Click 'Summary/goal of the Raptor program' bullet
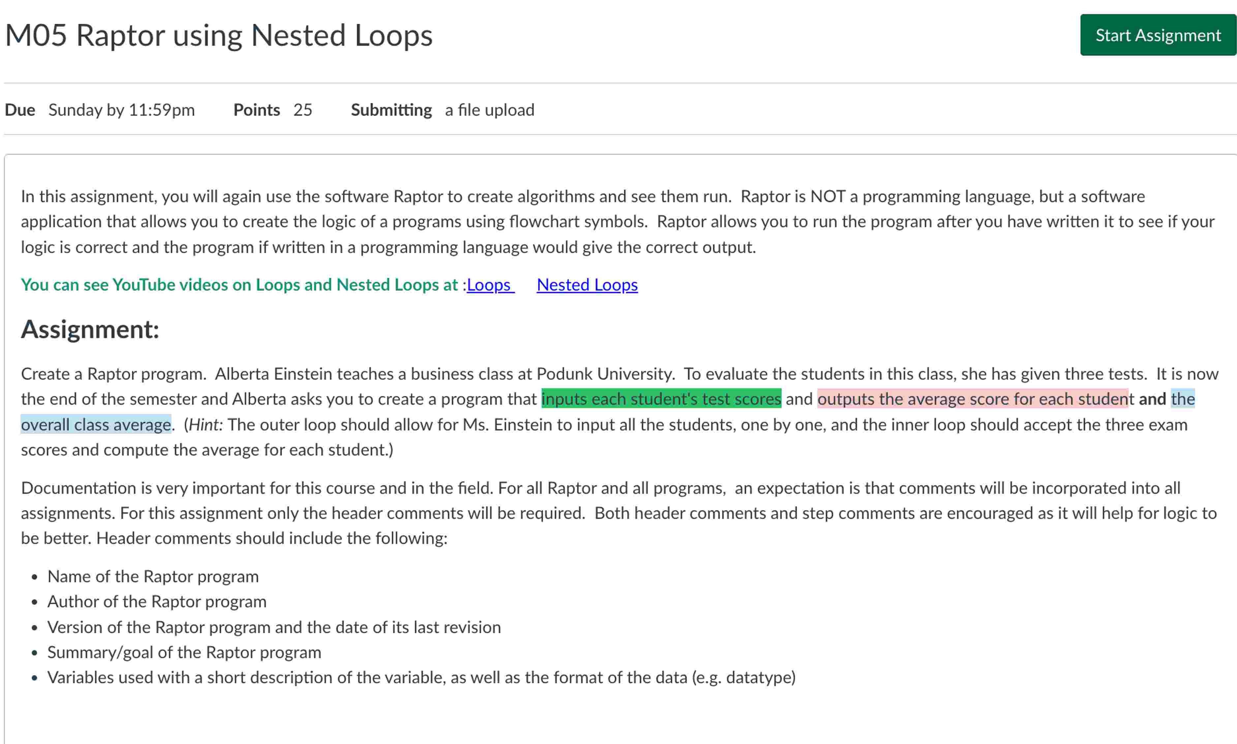 pos(184,652)
